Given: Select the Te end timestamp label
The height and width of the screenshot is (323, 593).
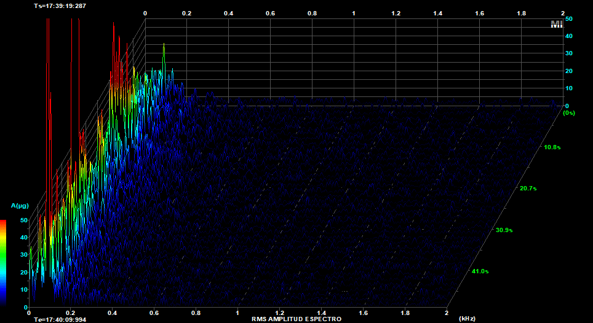Looking at the screenshot, I should click(60, 319).
